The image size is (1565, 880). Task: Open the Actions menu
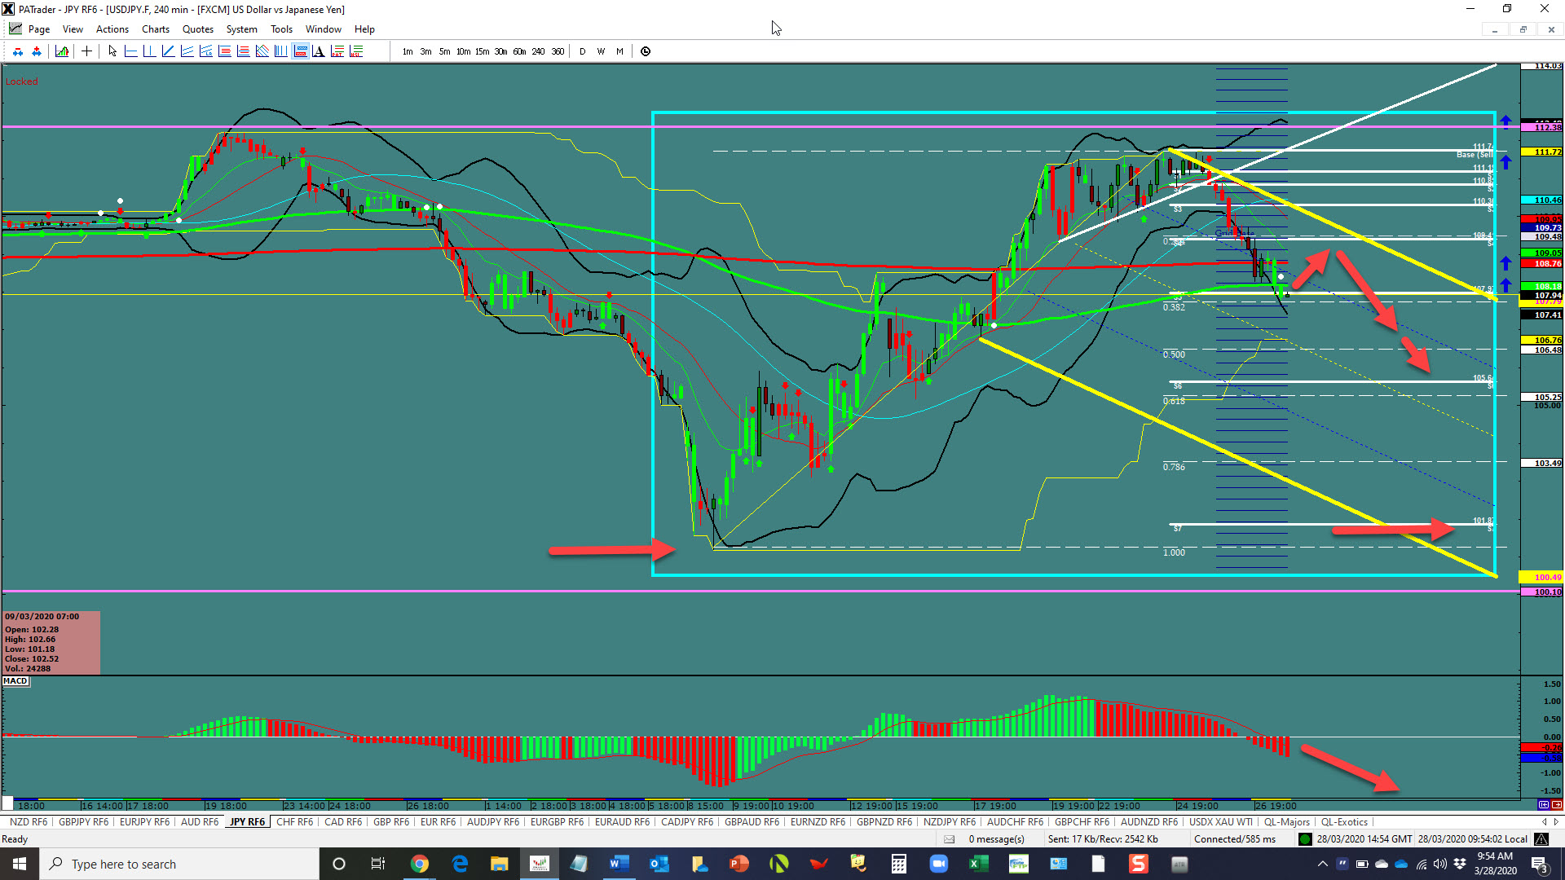[112, 29]
